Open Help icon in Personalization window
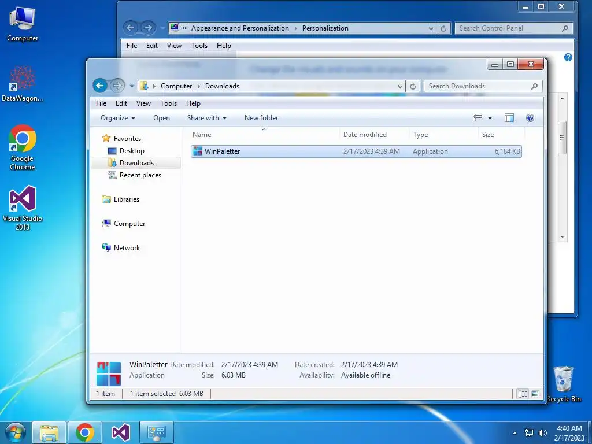This screenshot has height=444, width=592. 568,57
